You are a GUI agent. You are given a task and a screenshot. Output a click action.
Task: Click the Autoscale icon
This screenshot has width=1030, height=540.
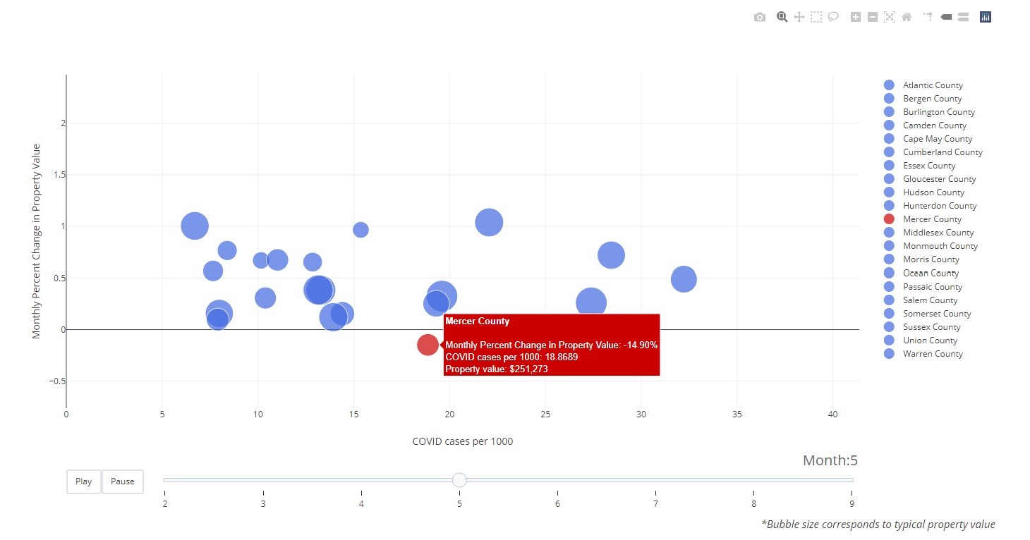[890, 17]
